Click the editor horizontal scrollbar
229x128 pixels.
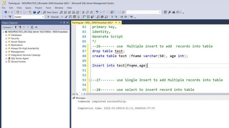tap(157, 94)
